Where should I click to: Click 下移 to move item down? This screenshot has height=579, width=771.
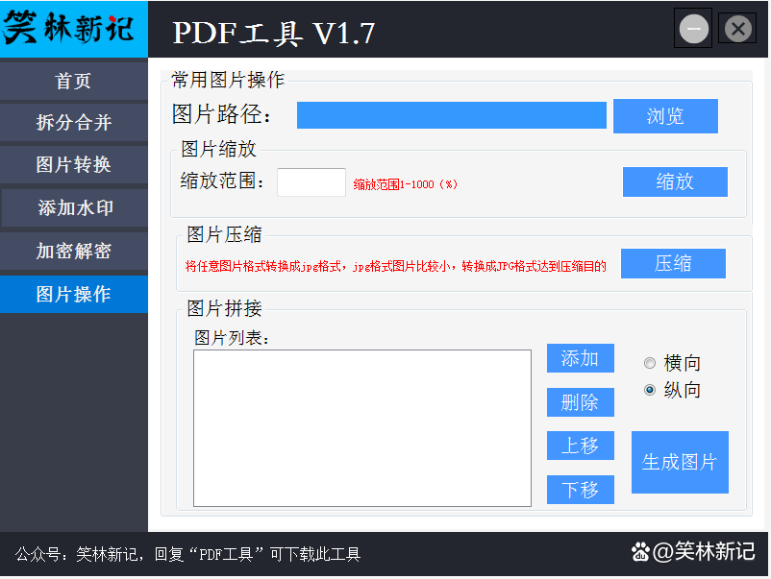pyautogui.click(x=580, y=490)
